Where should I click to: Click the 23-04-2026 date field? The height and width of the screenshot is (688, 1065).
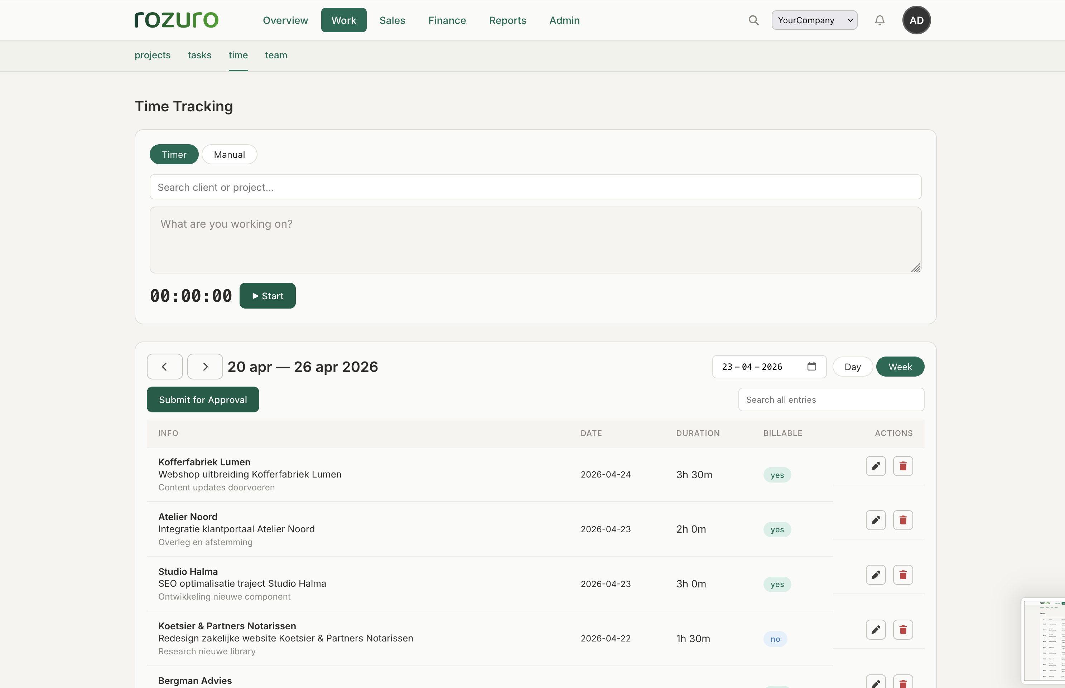(x=769, y=366)
